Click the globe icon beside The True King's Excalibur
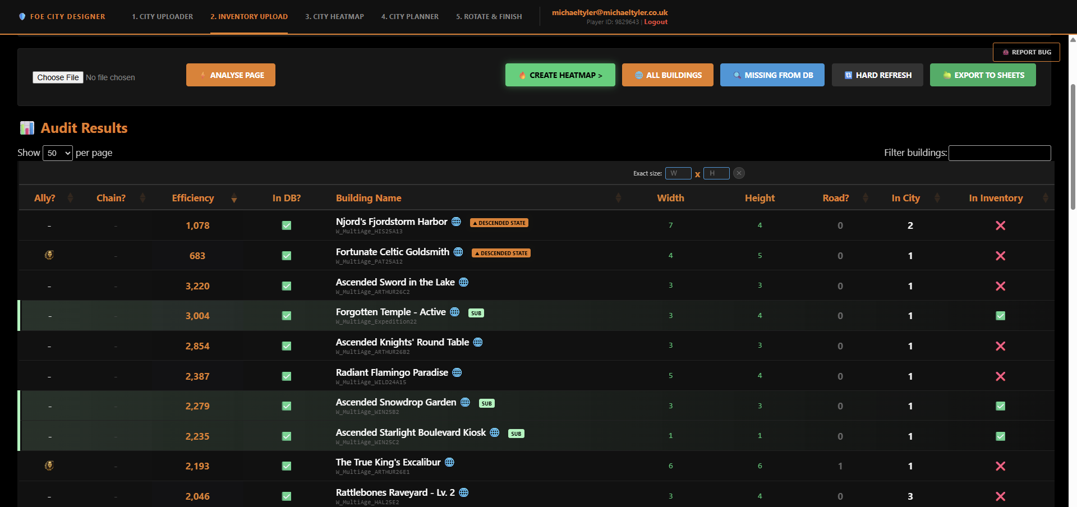 [449, 462]
